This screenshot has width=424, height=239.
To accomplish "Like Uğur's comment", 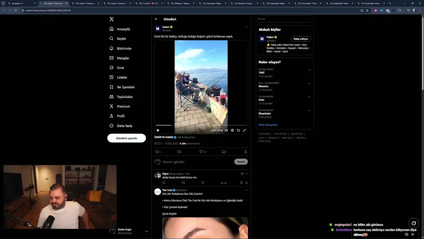I will [203, 183].
